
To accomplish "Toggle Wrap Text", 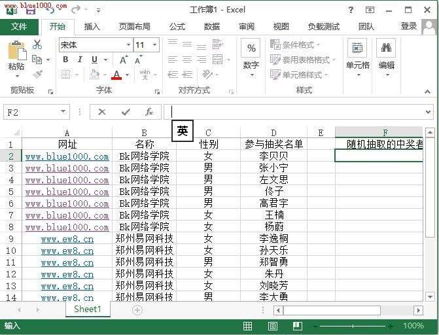I will (217, 44).
